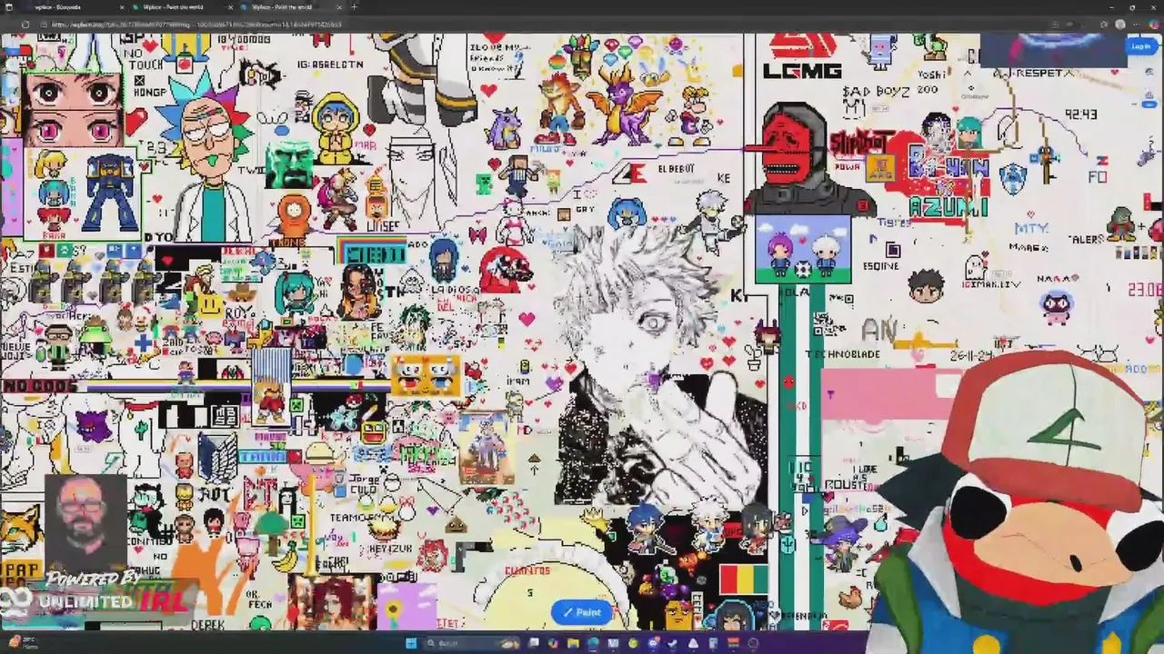Click the Crash Bandicoot pixel art

(562, 107)
